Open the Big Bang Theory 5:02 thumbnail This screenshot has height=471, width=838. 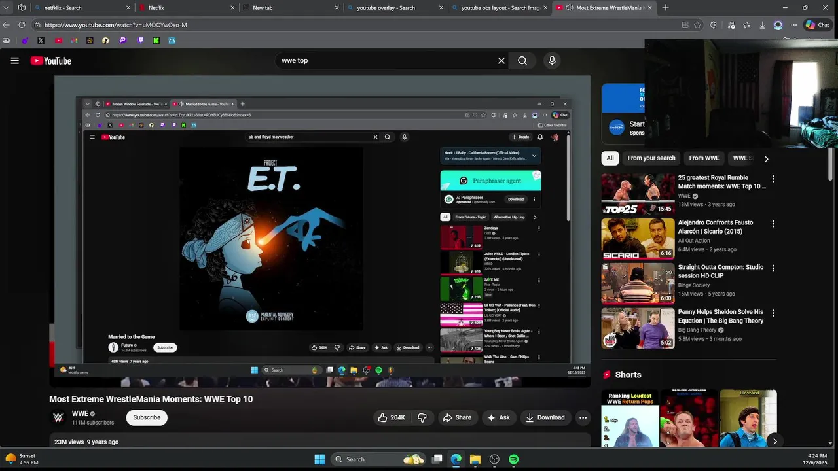[638, 328]
